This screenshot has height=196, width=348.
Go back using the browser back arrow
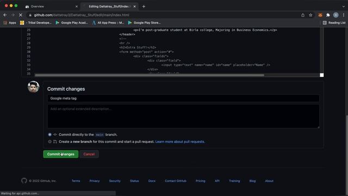pyautogui.click(x=5, y=15)
